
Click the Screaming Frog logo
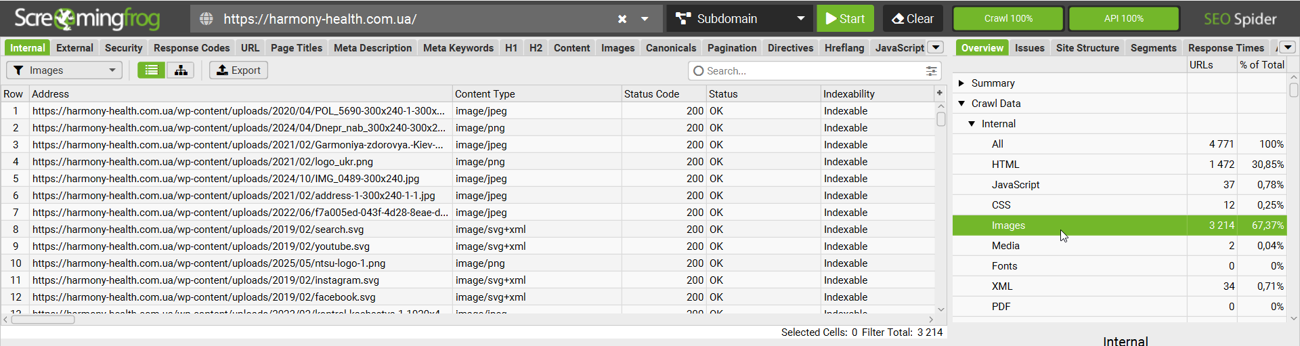[x=87, y=19]
